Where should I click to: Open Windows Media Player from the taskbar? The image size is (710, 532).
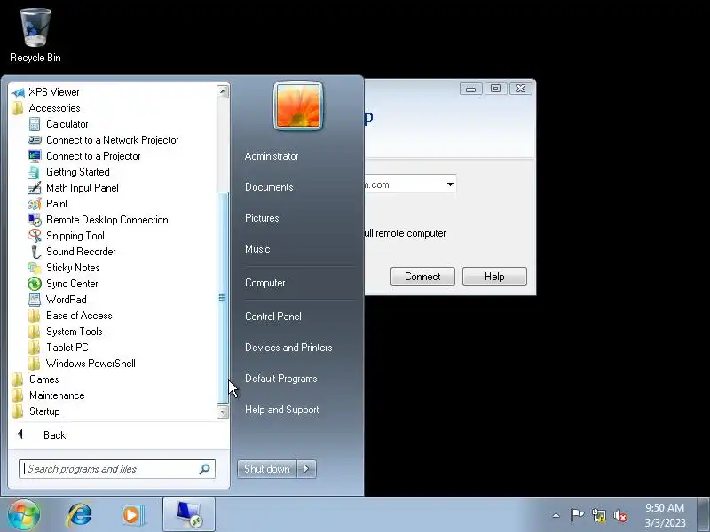[133, 515]
